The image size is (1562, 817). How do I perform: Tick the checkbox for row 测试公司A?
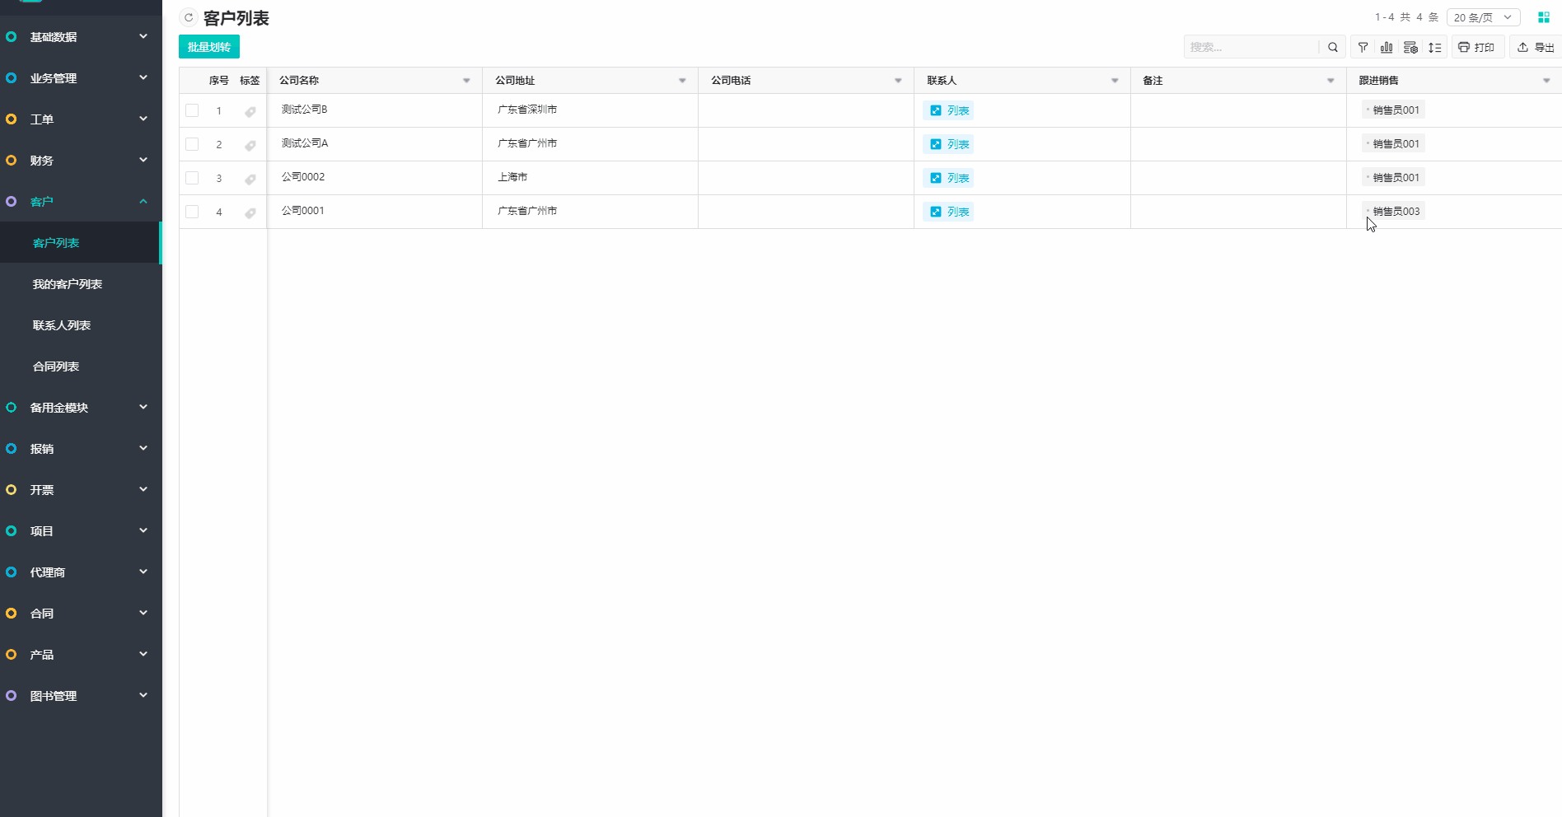click(192, 144)
